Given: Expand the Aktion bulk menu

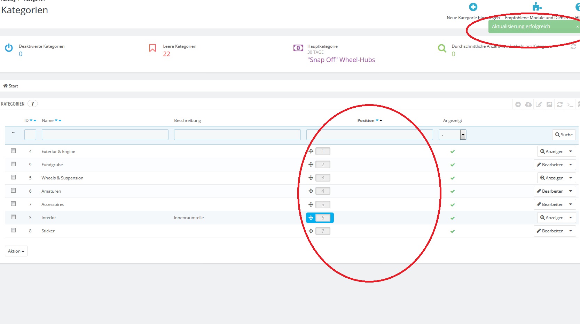Looking at the screenshot, I should tap(16, 251).
